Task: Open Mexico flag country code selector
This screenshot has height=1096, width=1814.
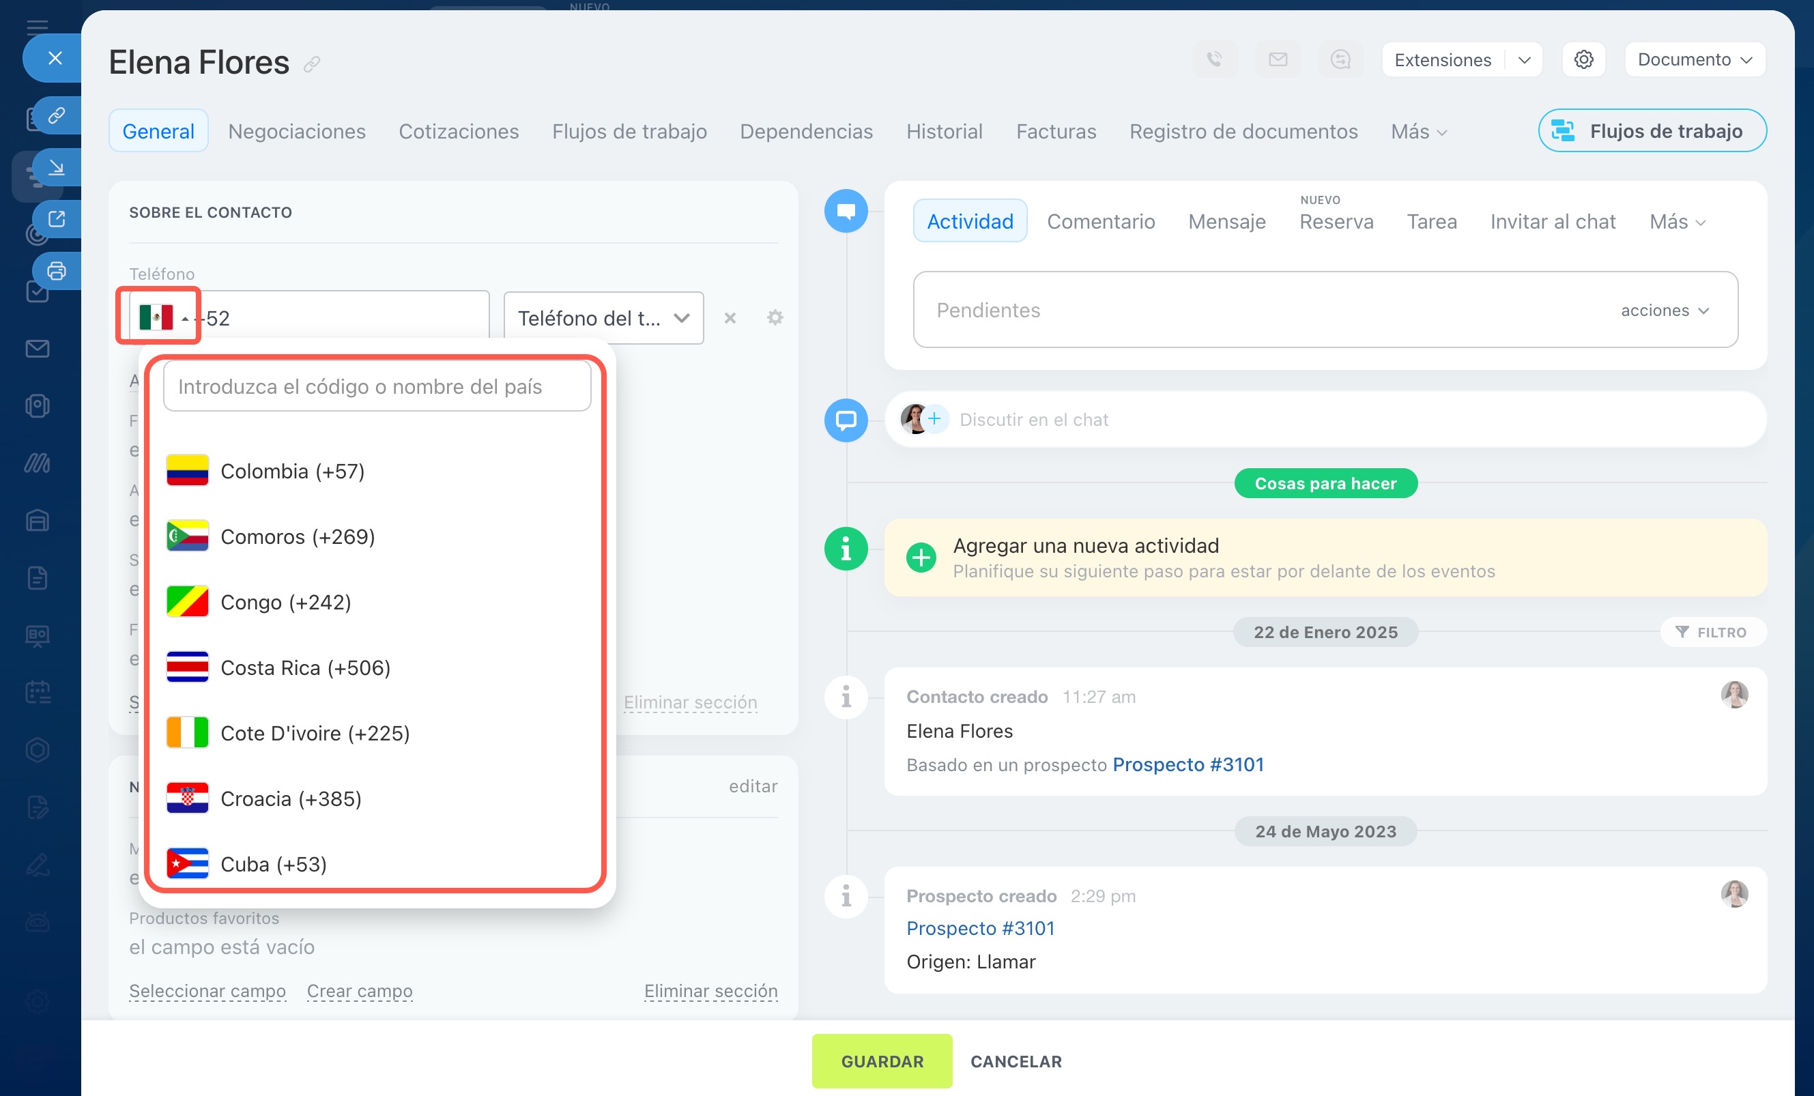Action: tap(158, 317)
